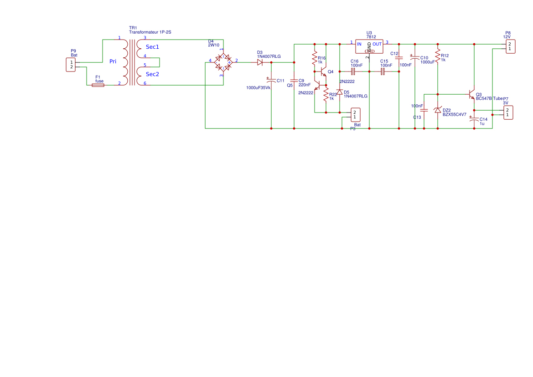Click the '12V' label under P8
This screenshot has width=533, height=377.
pos(507,37)
